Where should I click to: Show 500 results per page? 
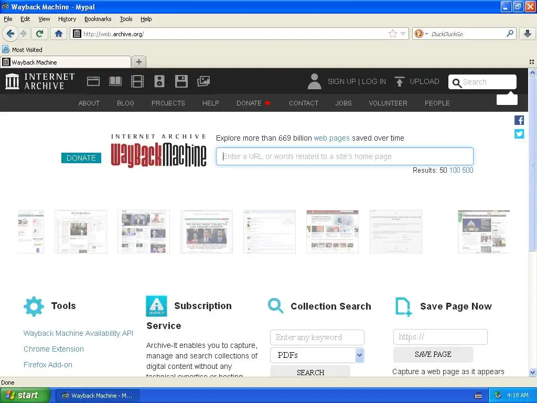tap(467, 171)
